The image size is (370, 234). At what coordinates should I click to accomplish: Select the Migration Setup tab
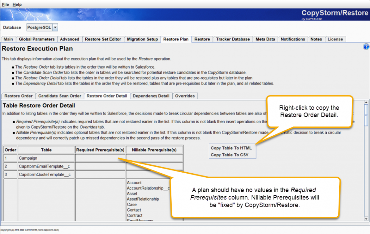(142, 39)
